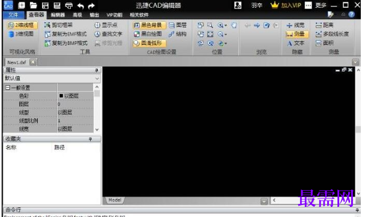Click the fit-to-window extents icon
The height and width of the screenshot is (217, 365).
[x=210, y=34]
